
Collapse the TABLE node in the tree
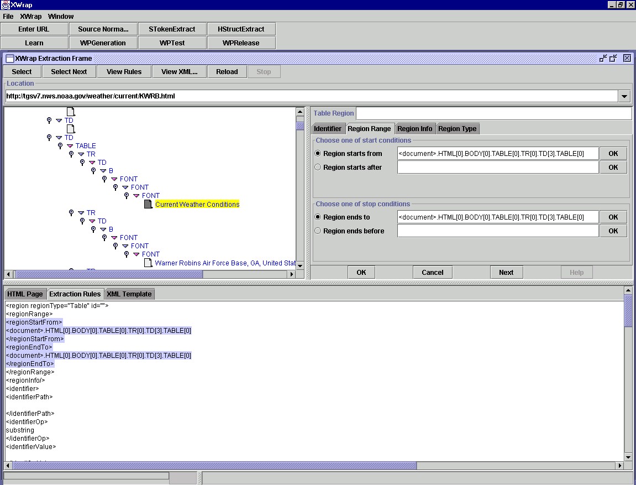click(x=70, y=146)
